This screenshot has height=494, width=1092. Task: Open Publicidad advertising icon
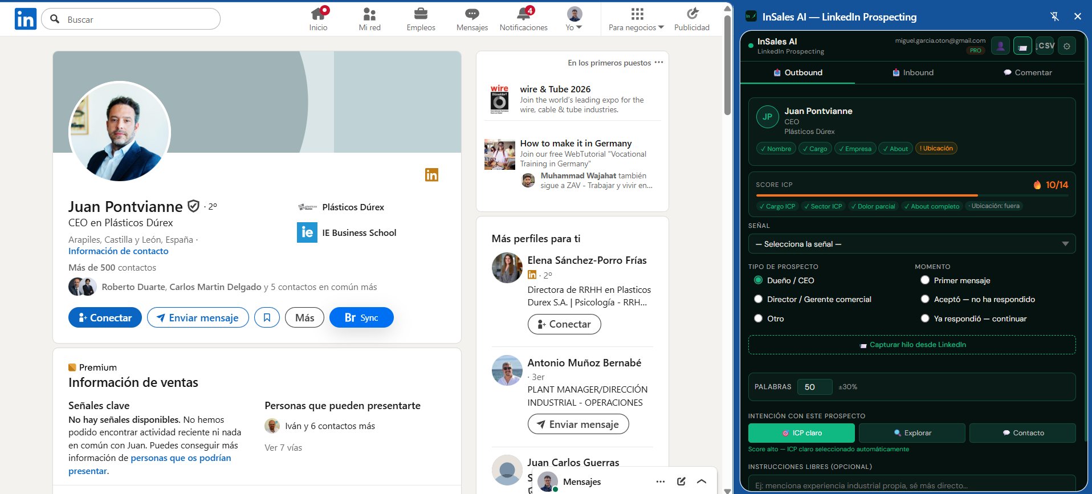[x=692, y=19]
